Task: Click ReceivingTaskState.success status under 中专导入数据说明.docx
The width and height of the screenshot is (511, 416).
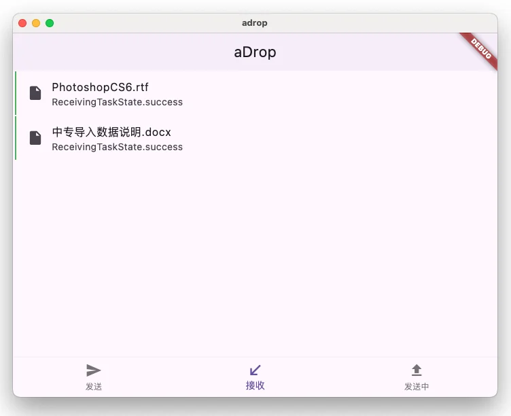Action: tap(118, 147)
